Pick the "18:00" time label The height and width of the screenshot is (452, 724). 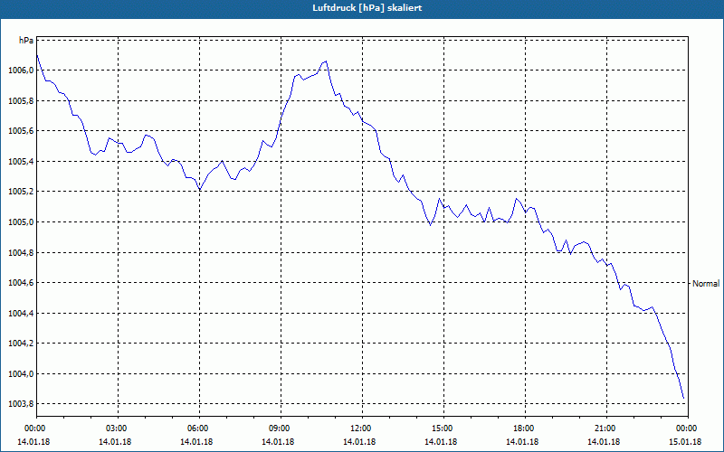[524, 428]
